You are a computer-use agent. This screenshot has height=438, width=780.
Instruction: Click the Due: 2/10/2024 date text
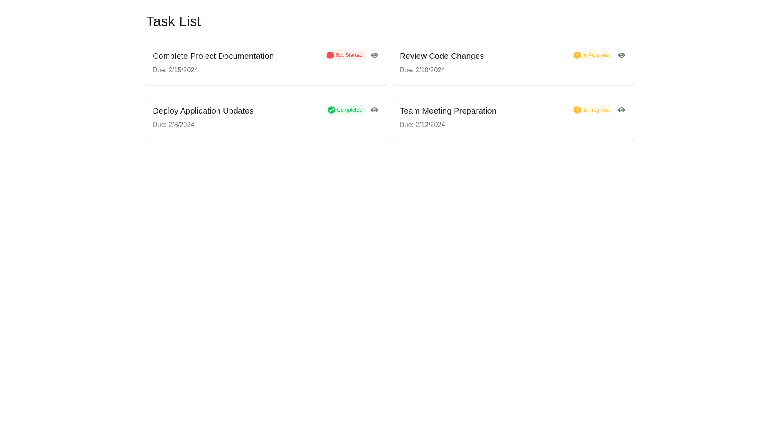coord(422,70)
